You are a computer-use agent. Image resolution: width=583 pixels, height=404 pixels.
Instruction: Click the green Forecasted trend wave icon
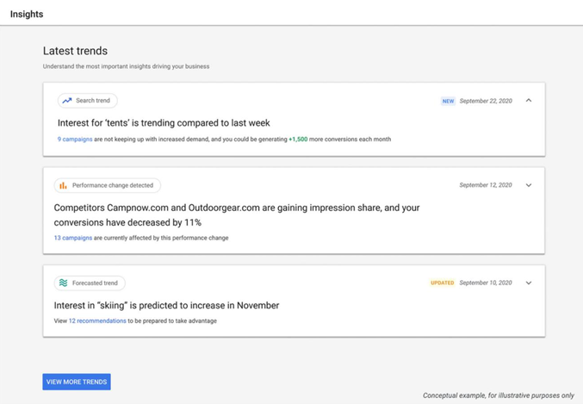click(63, 283)
